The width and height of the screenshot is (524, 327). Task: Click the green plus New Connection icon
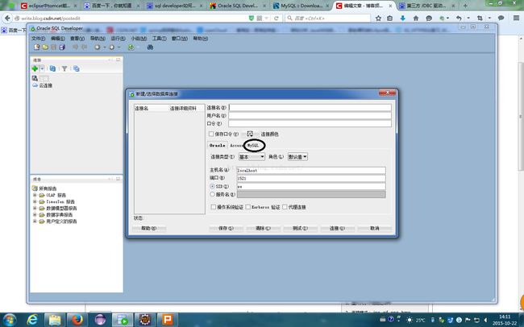tap(35, 68)
